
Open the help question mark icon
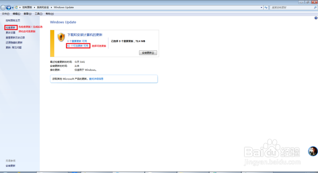pos(316,18)
